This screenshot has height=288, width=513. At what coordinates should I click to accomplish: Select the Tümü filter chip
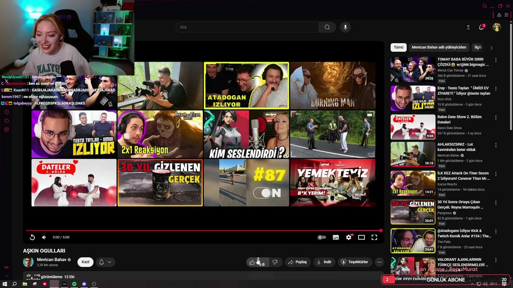click(x=398, y=47)
